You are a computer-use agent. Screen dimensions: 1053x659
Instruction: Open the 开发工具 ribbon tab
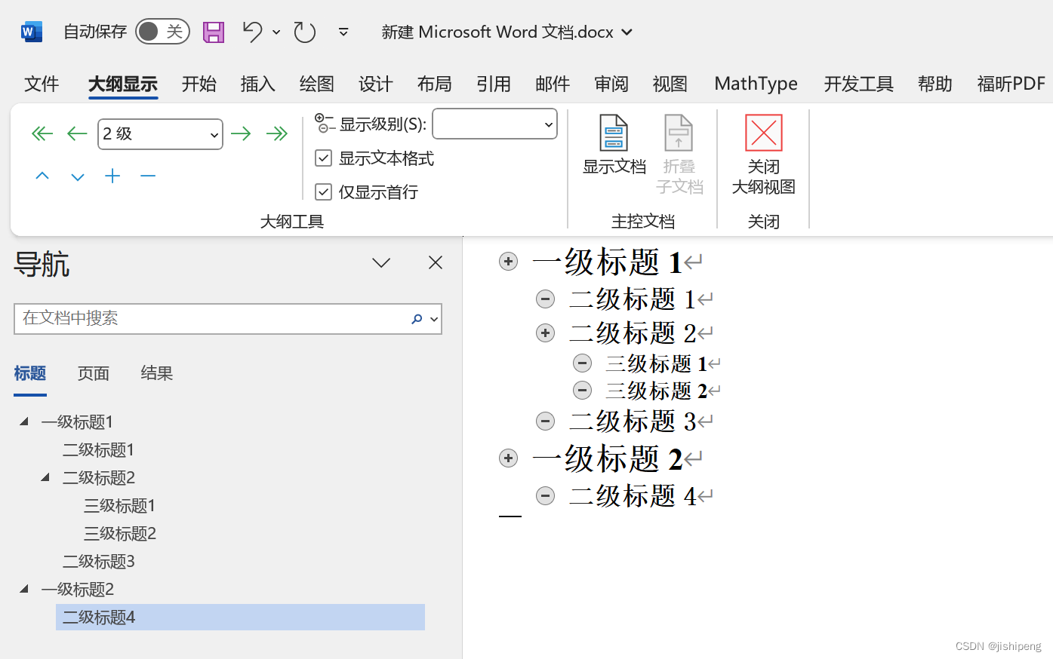coord(859,84)
